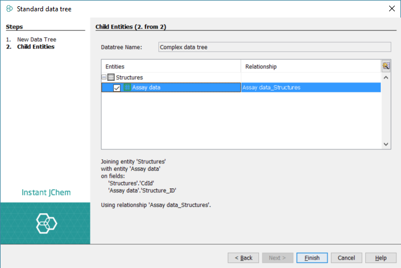
Task: Click the Entities column header
Action: tap(171, 67)
